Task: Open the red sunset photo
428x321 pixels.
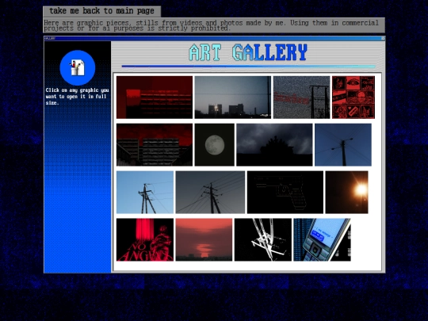Action: pyautogui.click(x=204, y=239)
